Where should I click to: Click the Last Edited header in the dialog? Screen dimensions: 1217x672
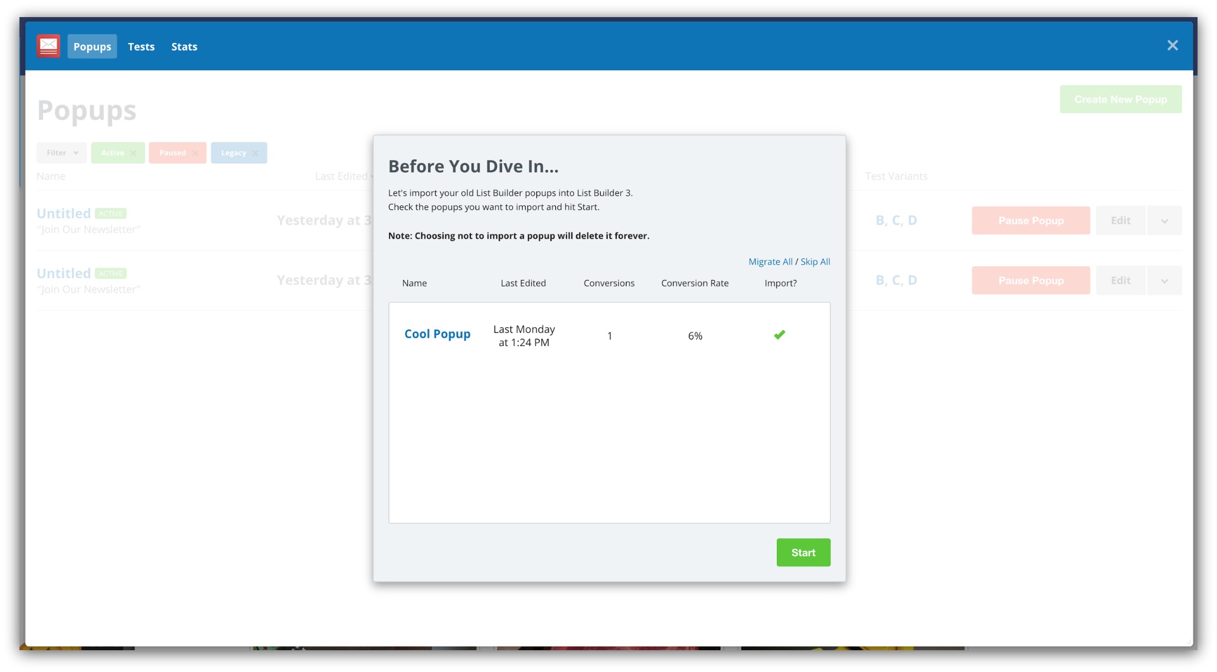tap(523, 283)
